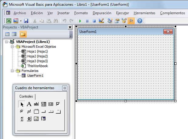188x139 pixels.
Task: Click the View Code icon in Project panel
Action: click(7, 34)
